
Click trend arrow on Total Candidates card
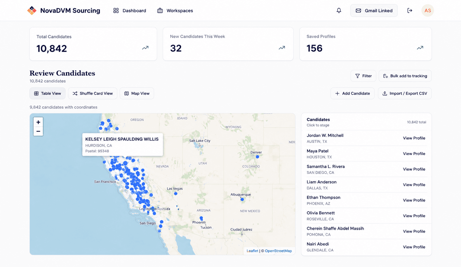(145, 48)
